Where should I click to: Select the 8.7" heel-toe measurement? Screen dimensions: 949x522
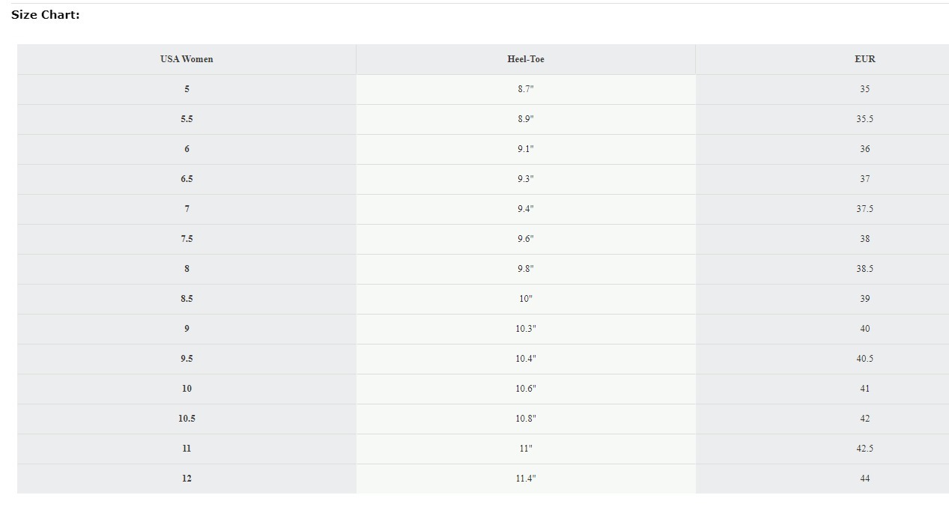pyautogui.click(x=526, y=89)
